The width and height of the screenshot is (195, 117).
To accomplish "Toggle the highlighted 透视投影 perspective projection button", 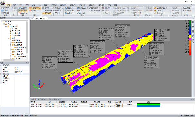I will pos(23,10).
